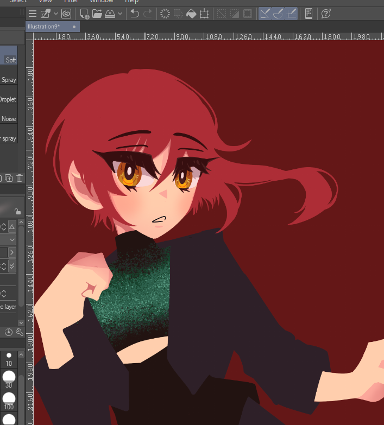
Task: Click the brush size stepper arrows
Action: click(x=3, y=227)
